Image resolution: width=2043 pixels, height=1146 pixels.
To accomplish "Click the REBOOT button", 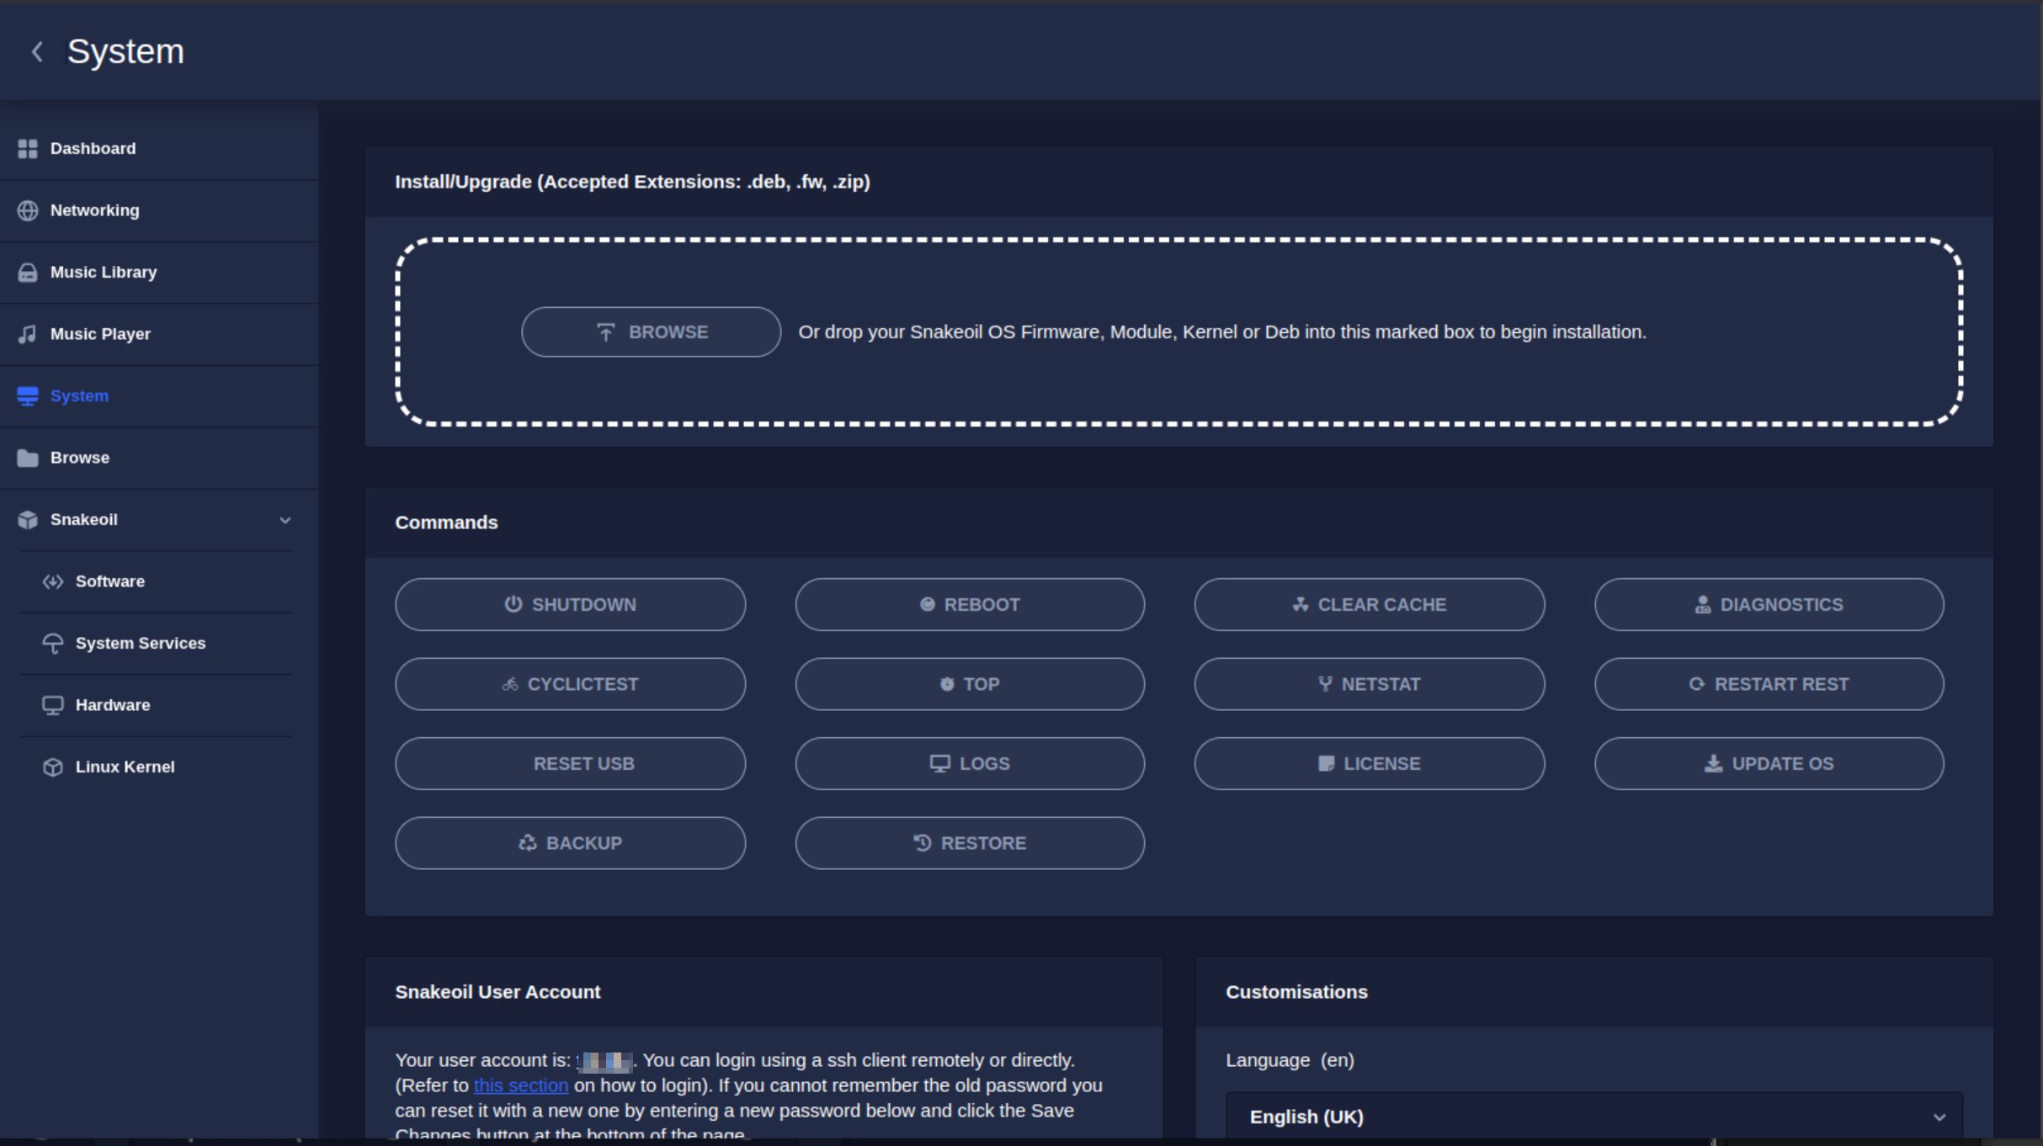I will [970, 604].
